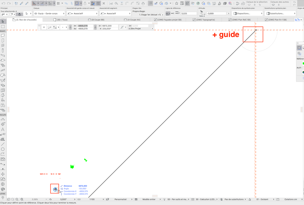Screen dimensions: 304x205
Task: Switch to the 0. Rez-de-chaussée tab
Action: pyautogui.click(x=24, y=20)
